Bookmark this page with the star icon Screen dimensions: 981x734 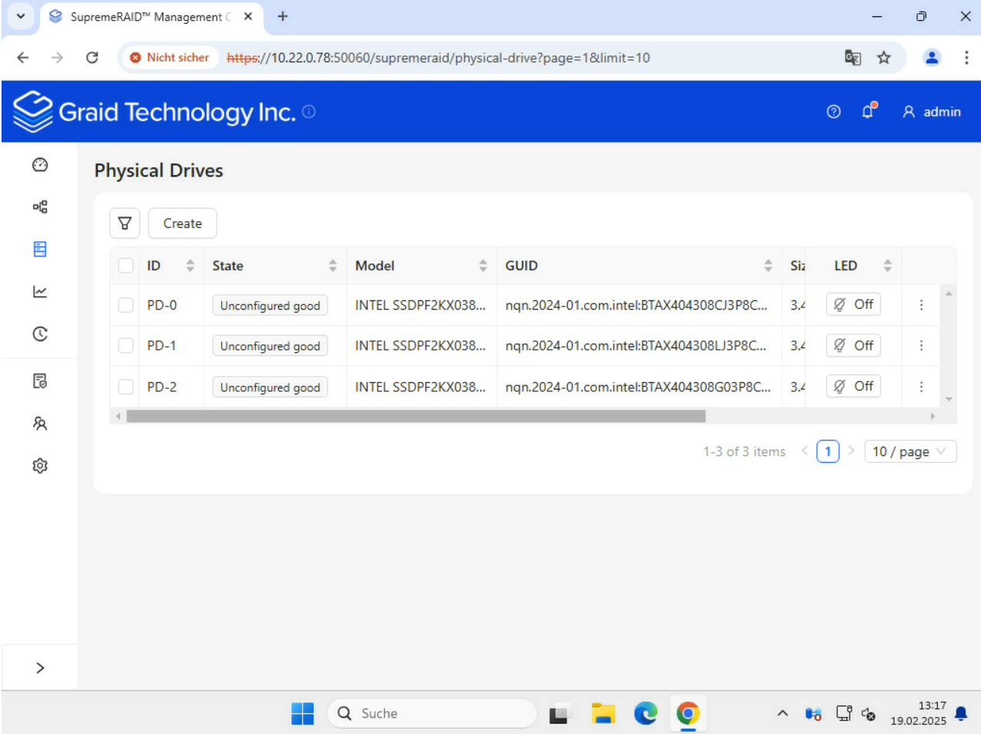coord(884,58)
